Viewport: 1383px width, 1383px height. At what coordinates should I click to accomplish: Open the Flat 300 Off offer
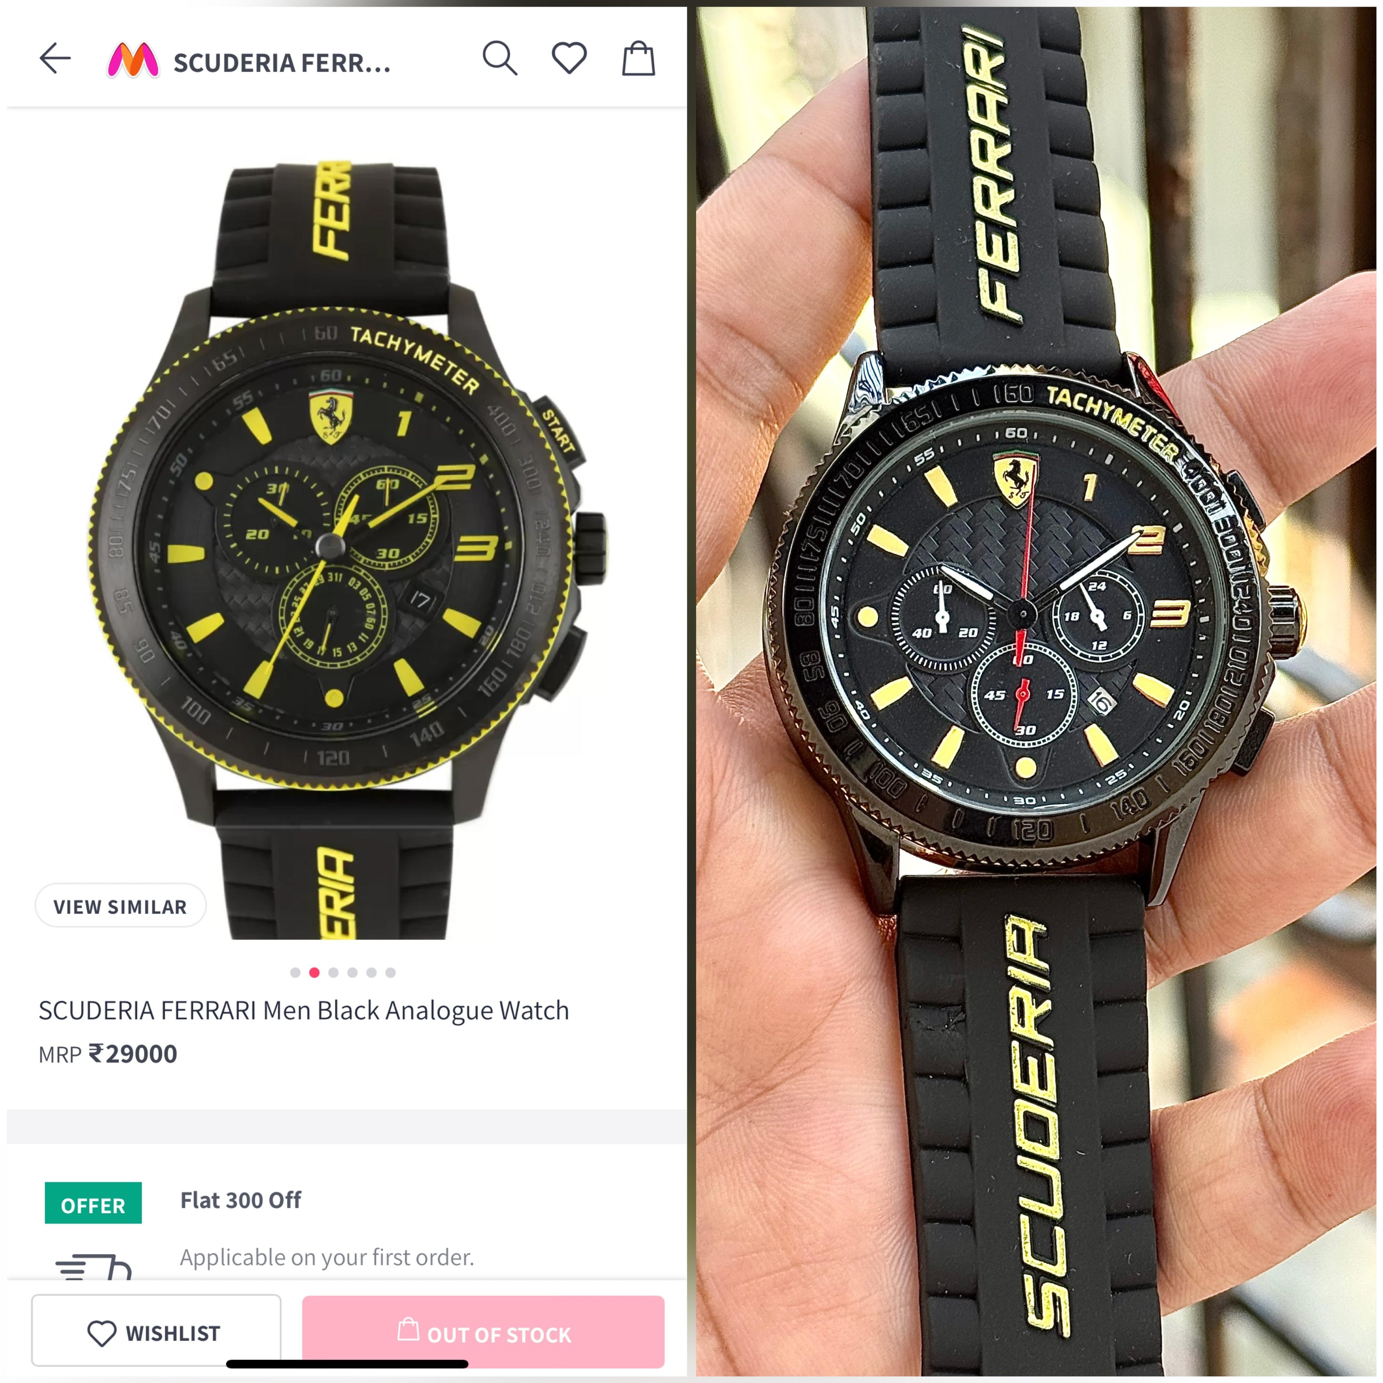[x=241, y=1200]
